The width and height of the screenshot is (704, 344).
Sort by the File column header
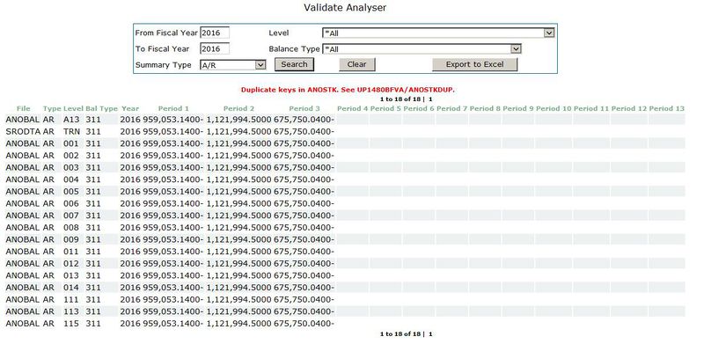[x=24, y=108]
